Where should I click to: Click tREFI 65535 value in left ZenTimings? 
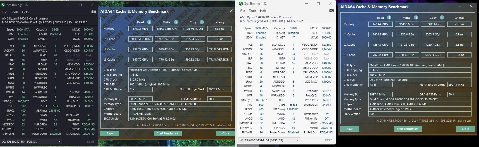click(x=55, y=106)
